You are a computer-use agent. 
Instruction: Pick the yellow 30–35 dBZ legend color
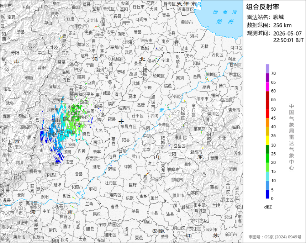coord(267,140)
